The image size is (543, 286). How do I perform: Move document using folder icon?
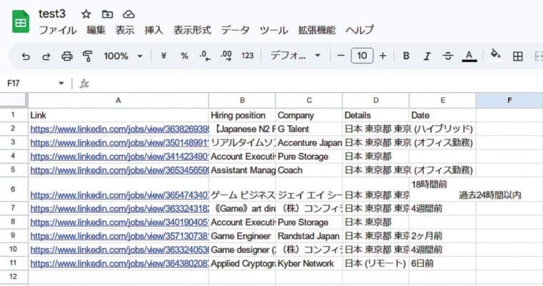107,14
